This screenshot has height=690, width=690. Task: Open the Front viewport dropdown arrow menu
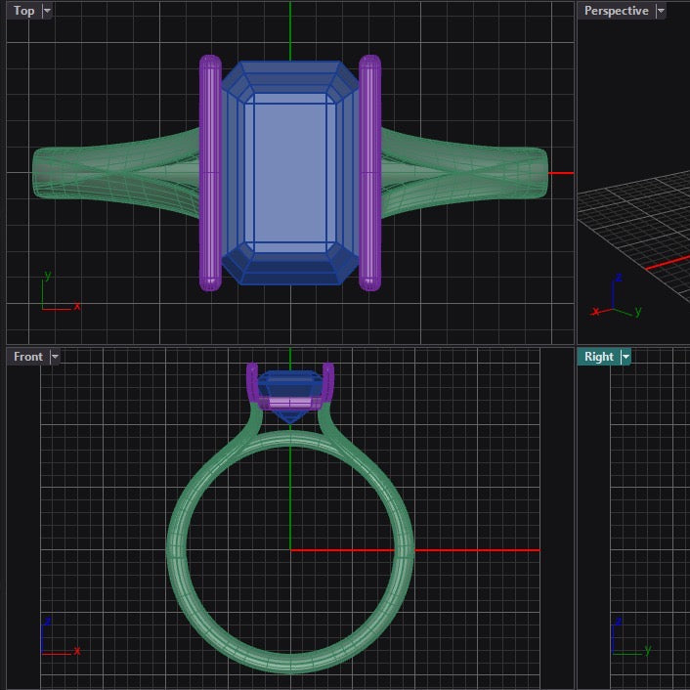[x=55, y=357]
